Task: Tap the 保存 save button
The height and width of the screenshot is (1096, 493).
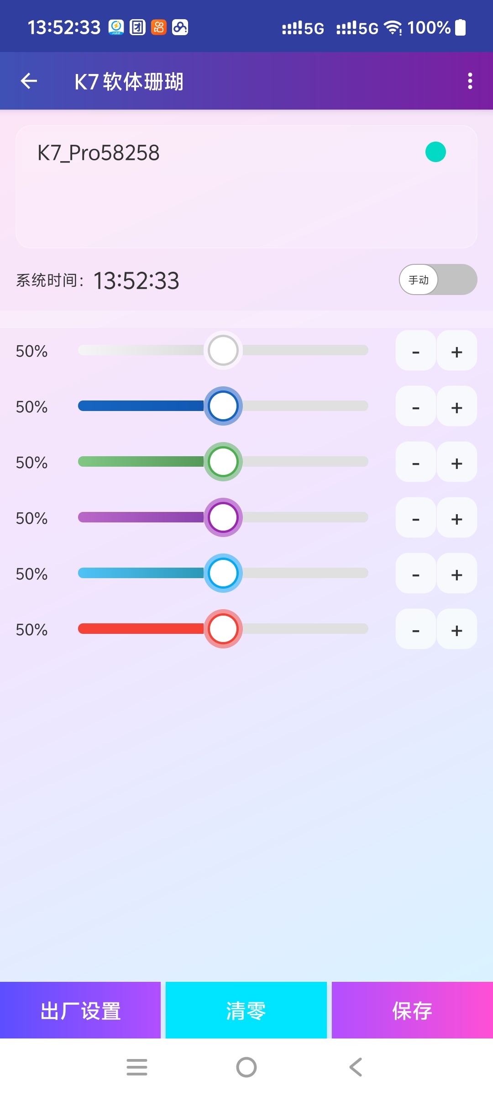Action: (412, 1010)
